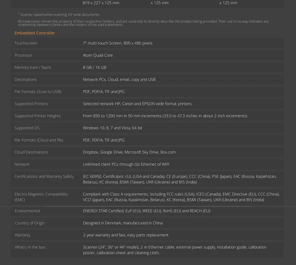Click the Supported Printer Heights label
Viewport: 296px width, 265px height.
click(x=37, y=116)
